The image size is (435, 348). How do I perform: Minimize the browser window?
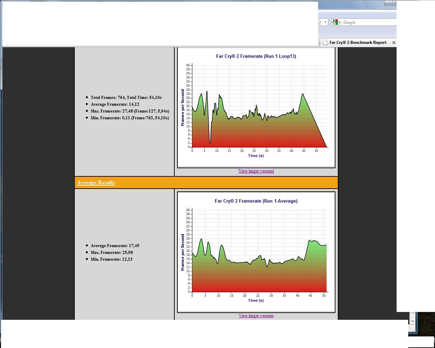pyautogui.click(x=388, y=3)
